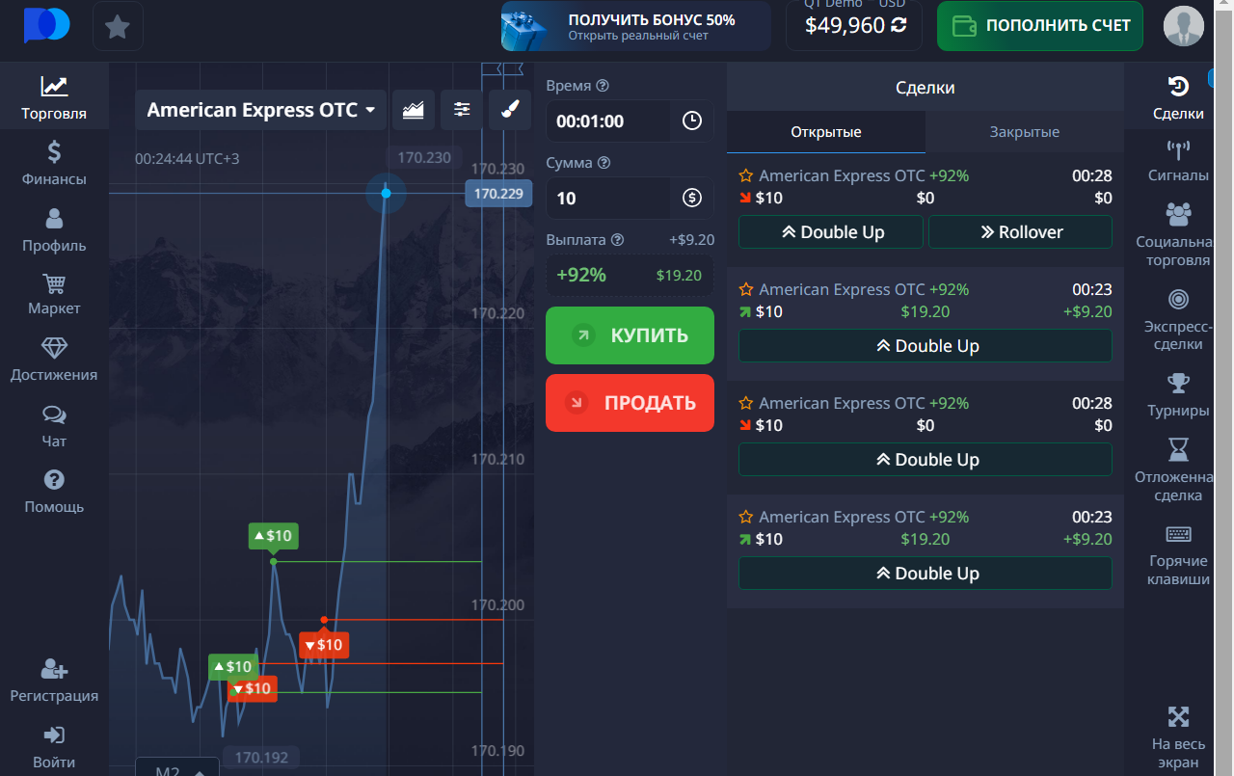Refresh the demo balance icon
Image resolution: width=1234 pixels, height=776 pixels.
pos(899,25)
